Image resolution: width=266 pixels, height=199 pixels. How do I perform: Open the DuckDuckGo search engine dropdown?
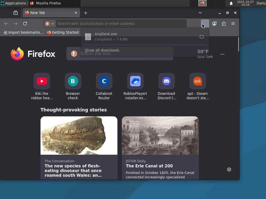(x=50, y=24)
